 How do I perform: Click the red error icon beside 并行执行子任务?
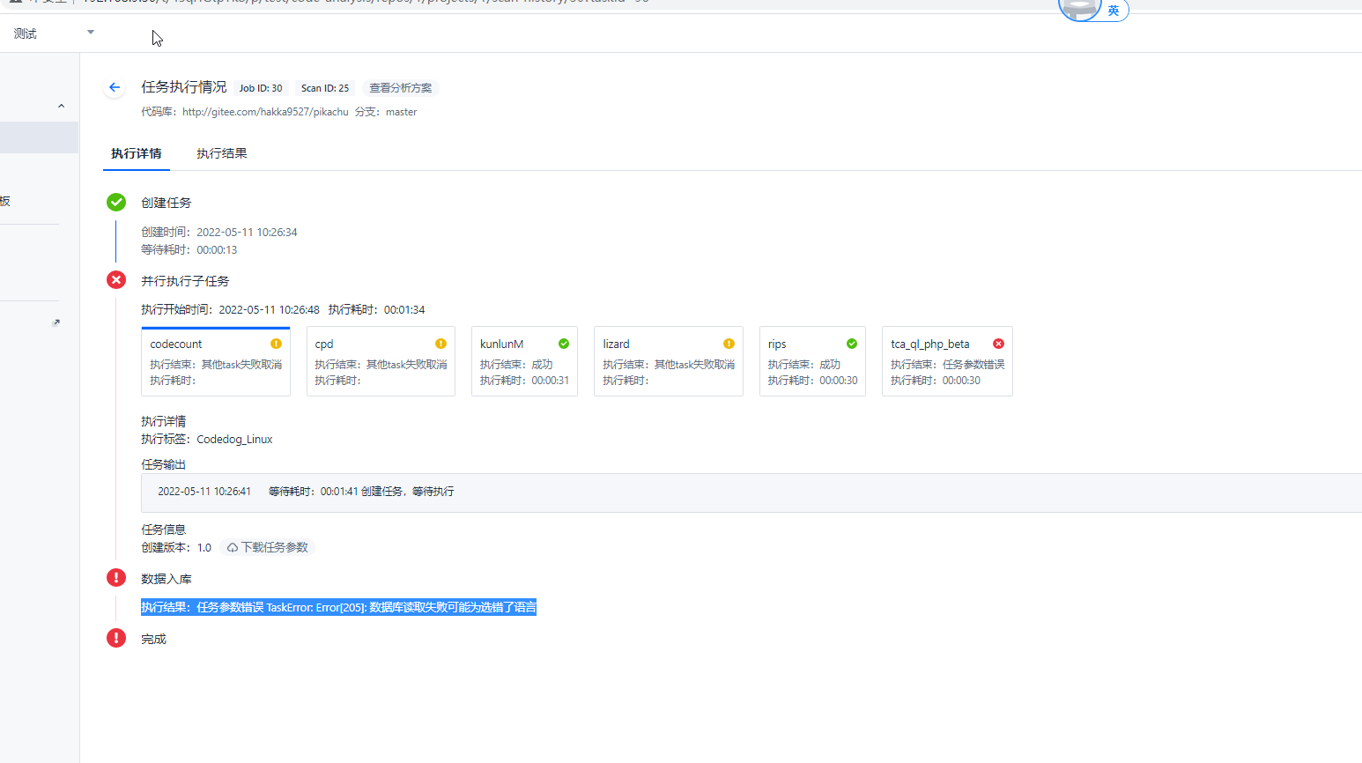pos(116,279)
